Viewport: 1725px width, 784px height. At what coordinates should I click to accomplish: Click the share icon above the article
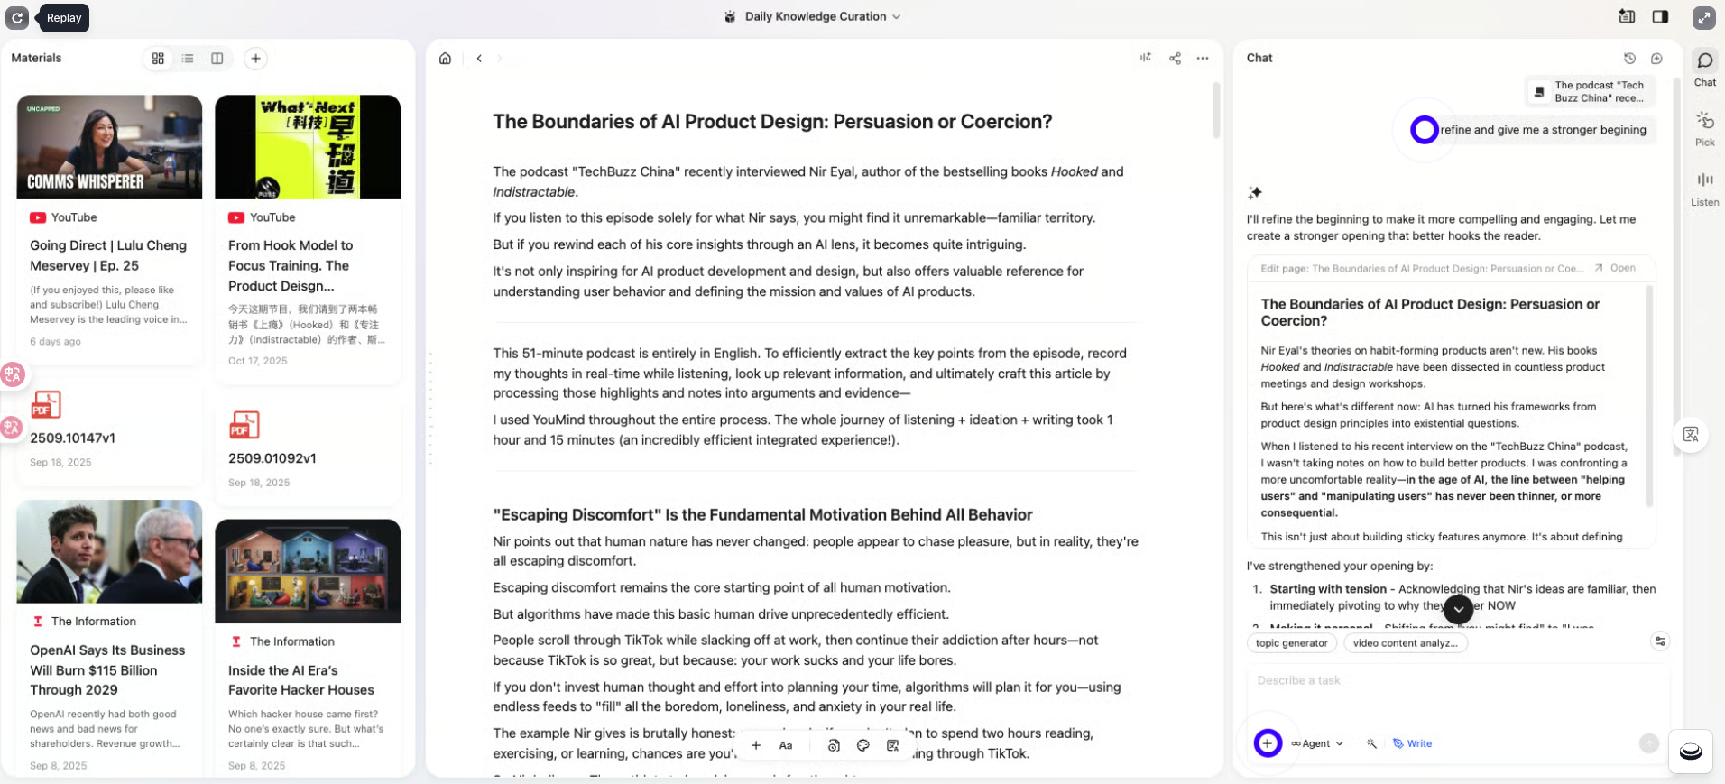point(1175,59)
